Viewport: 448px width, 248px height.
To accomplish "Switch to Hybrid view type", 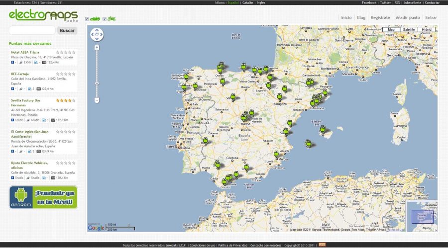I will click(x=427, y=29).
